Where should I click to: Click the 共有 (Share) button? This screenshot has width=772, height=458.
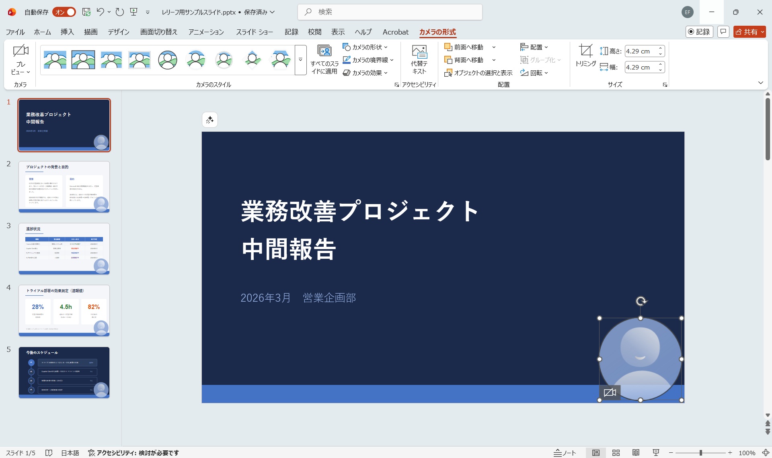coord(748,31)
